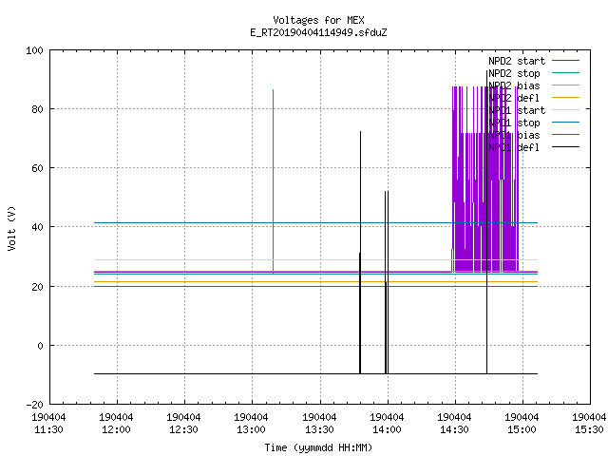Click the x-axis tick label 14:30
Screen dimensions: 608x456
tap(454, 429)
